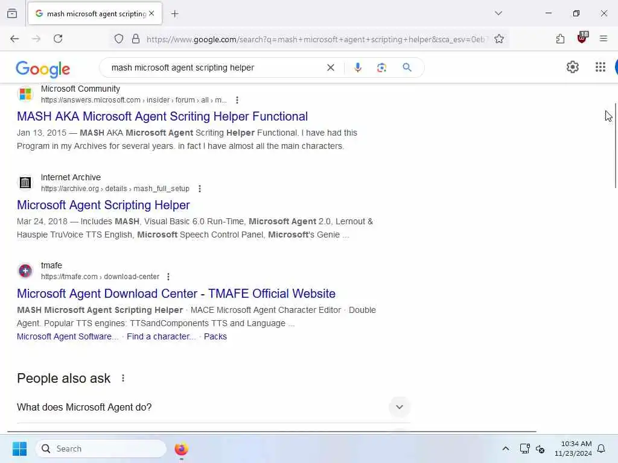This screenshot has height=463, width=618.
Task: Open Google quick settings gear
Action: tap(573, 68)
